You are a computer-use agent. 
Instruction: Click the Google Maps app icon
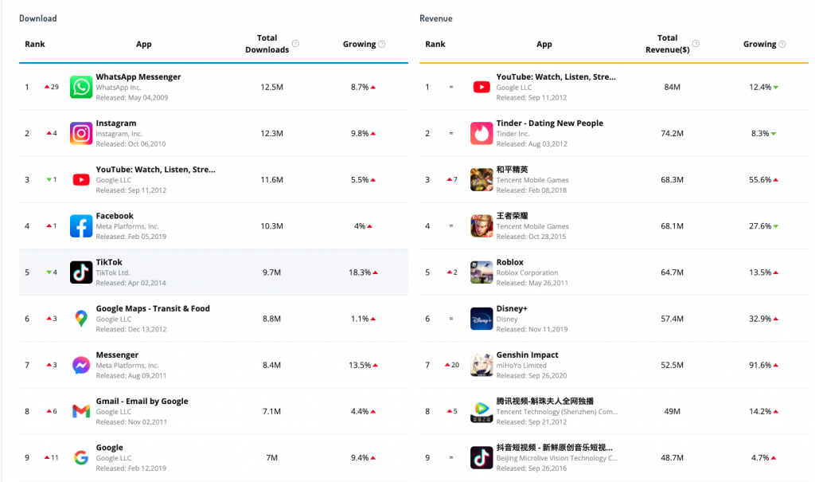(x=81, y=319)
